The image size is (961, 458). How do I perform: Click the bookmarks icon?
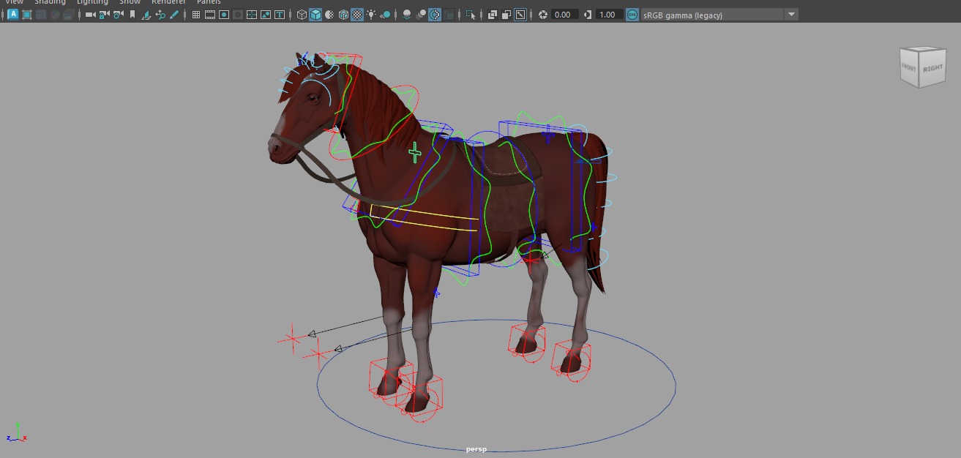(132, 15)
